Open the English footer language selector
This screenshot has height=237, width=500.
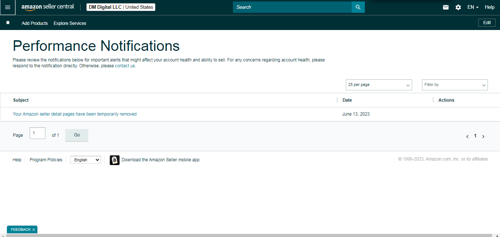pyautogui.click(x=86, y=160)
